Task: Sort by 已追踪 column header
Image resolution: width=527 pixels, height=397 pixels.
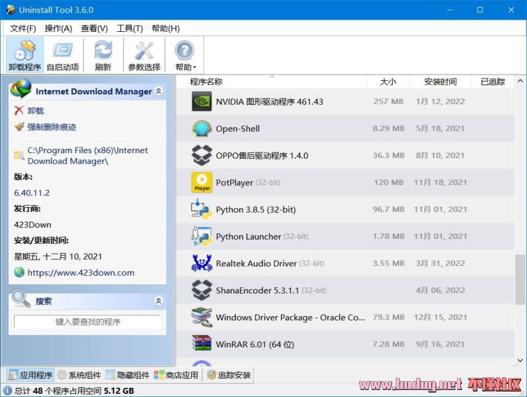Action: click(493, 81)
